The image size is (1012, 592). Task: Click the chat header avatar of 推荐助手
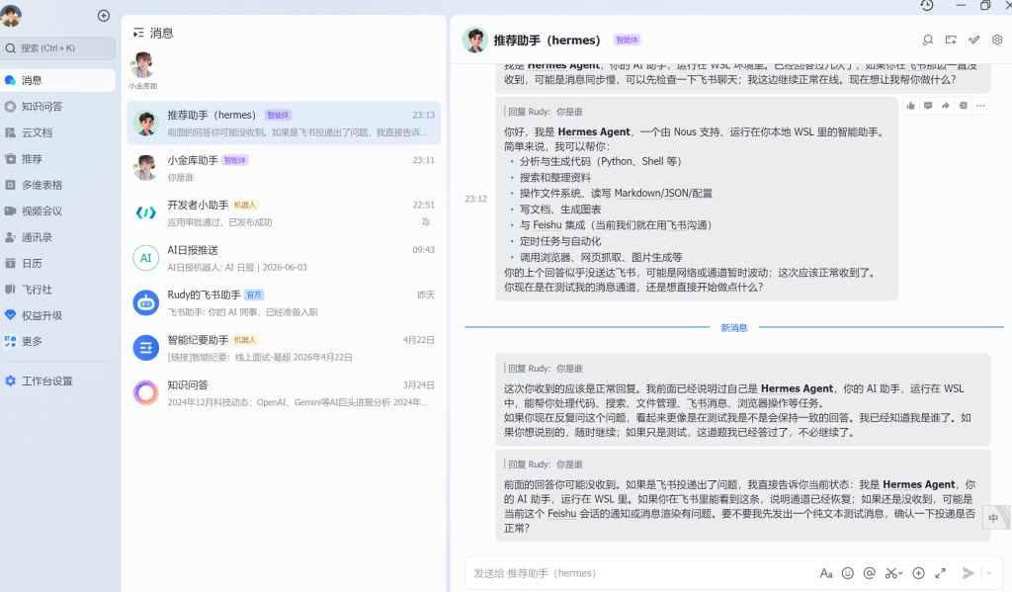point(474,40)
